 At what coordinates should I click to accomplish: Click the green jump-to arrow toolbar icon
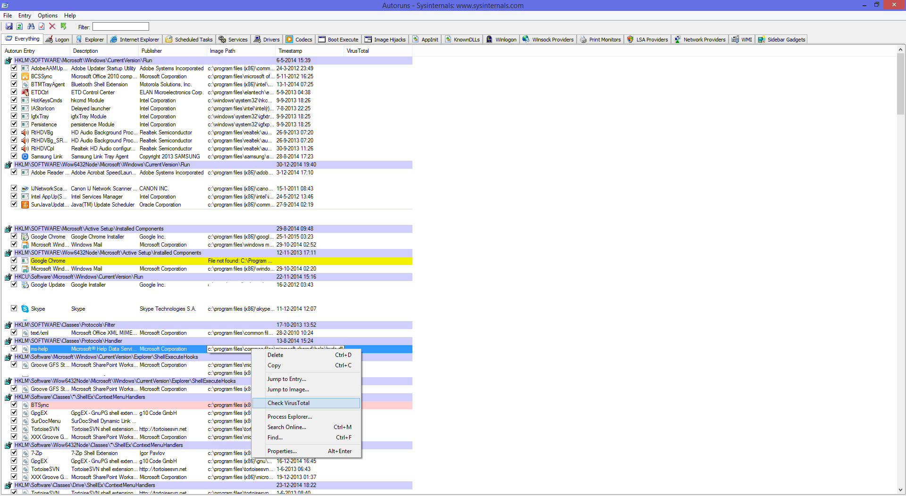click(x=64, y=26)
